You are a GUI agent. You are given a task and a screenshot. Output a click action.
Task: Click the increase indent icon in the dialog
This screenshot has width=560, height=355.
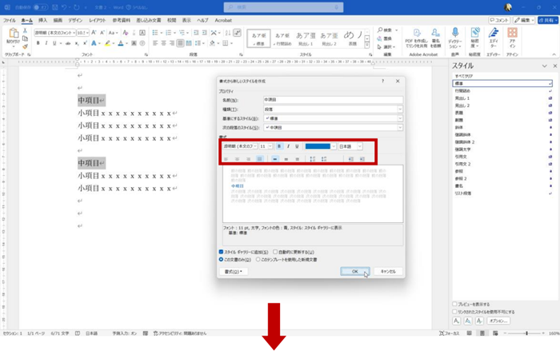363,159
